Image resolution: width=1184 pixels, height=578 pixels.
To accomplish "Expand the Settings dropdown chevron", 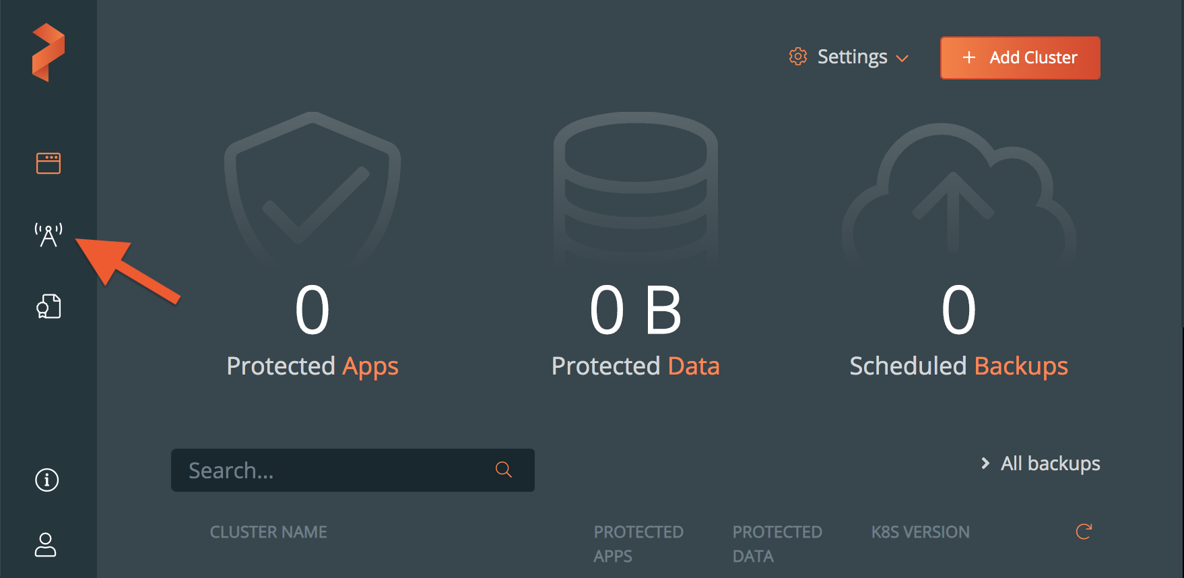I will (902, 59).
